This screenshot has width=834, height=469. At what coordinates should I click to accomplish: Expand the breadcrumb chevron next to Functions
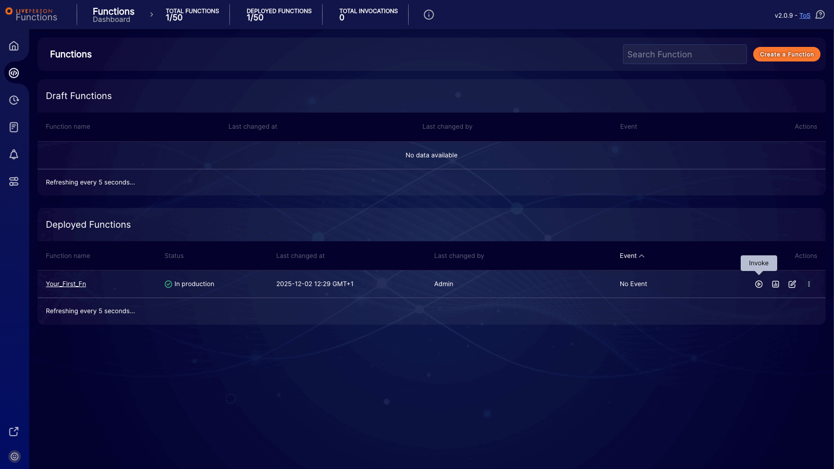pyautogui.click(x=151, y=15)
